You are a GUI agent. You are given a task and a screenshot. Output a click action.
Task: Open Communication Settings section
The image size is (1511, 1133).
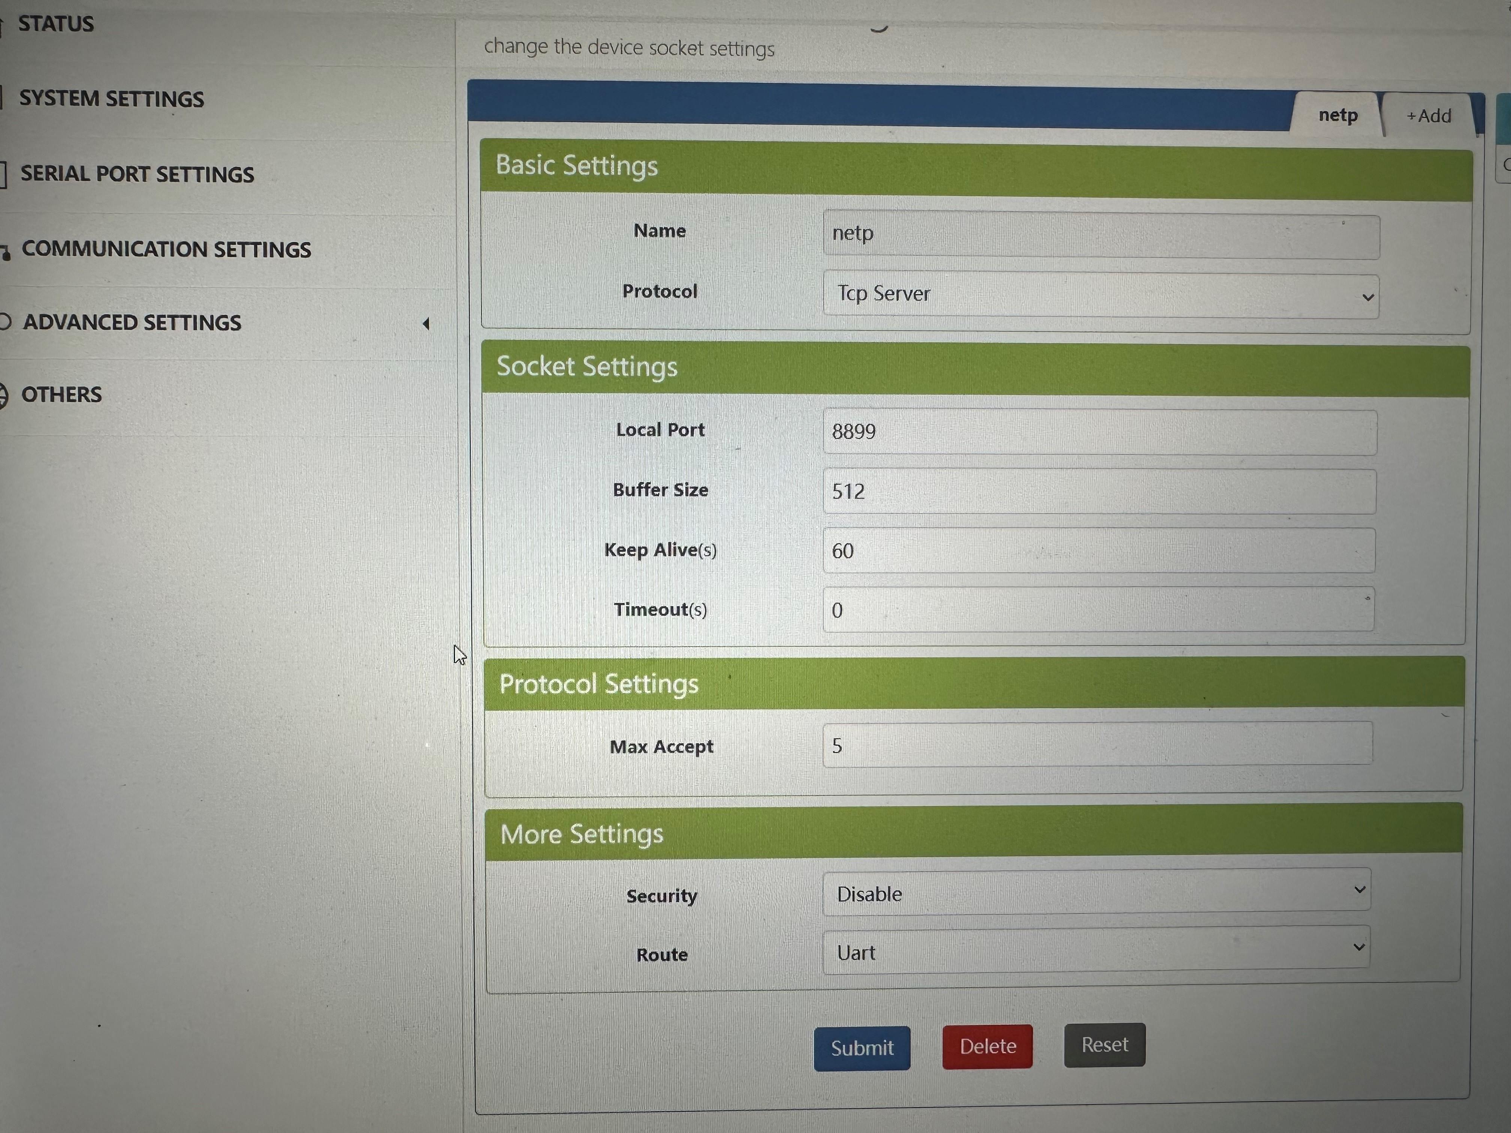coord(166,249)
